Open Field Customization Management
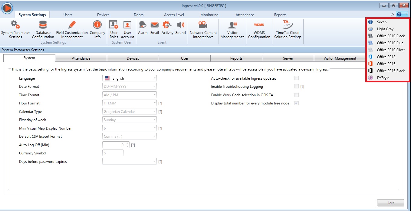411x211 pixels. 72,29
